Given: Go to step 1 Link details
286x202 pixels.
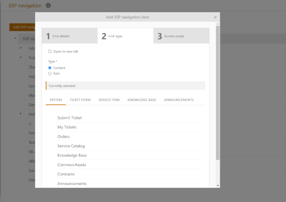Looking at the screenshot, I should (70, 36).
